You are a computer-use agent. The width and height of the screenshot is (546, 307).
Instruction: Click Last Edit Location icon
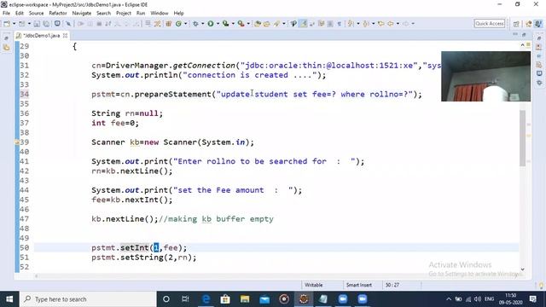tap(380, 24)
